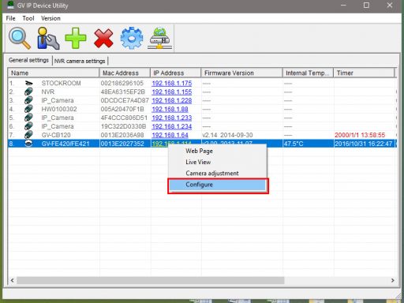Sort by Timer column header

(364, 73)
